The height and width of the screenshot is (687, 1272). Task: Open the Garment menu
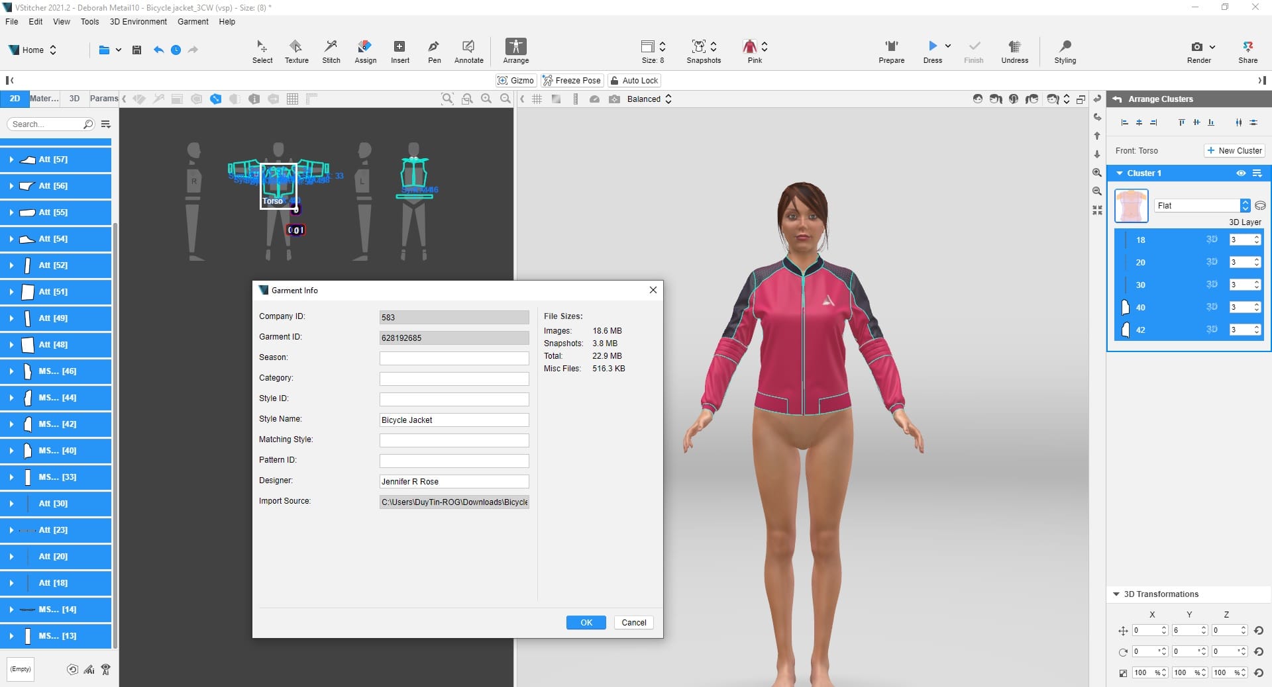click(192, 21)
